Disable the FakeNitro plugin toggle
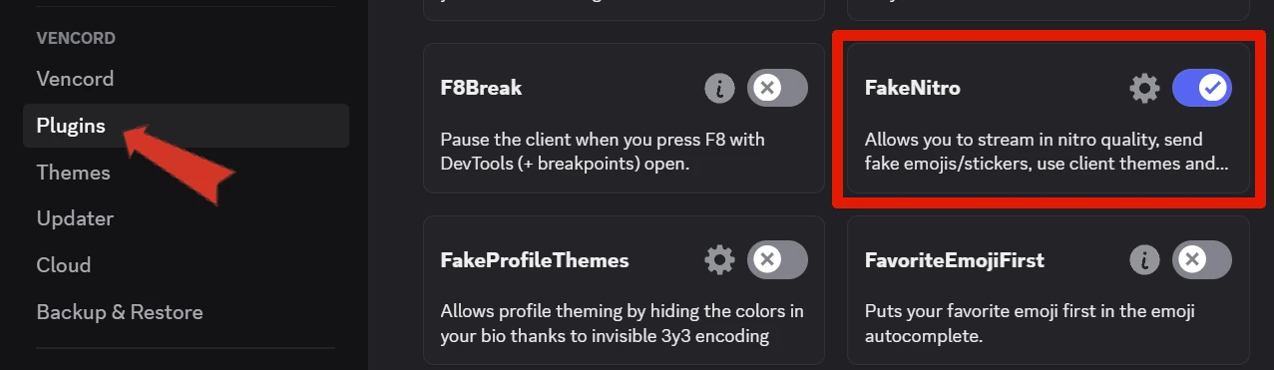 click(x=1202, y=88)
